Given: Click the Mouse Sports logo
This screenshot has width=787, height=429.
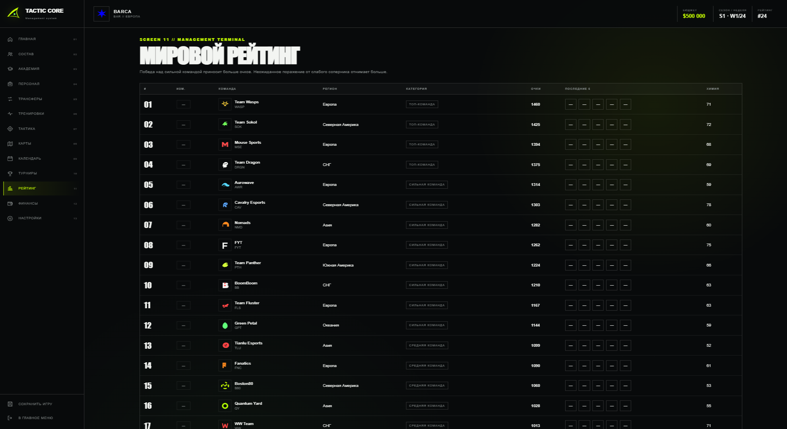Looking at the screenshot, I should (225, 145).
